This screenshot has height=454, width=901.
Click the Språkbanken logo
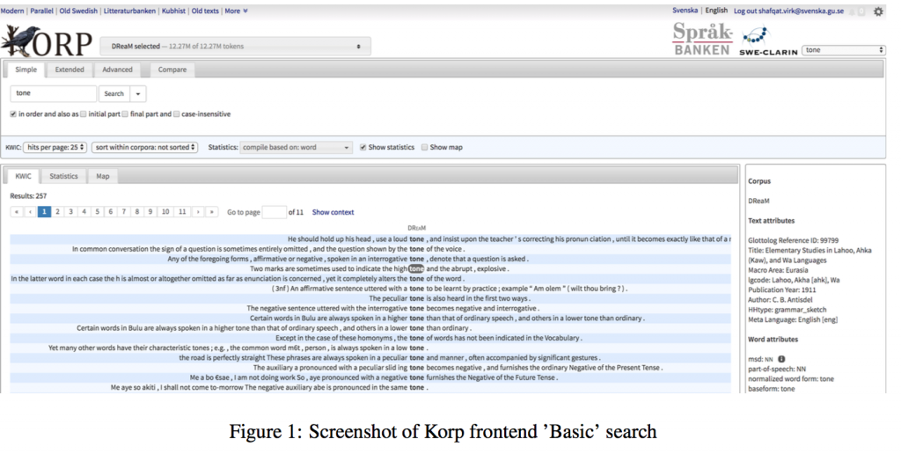[x=702, y=39]
